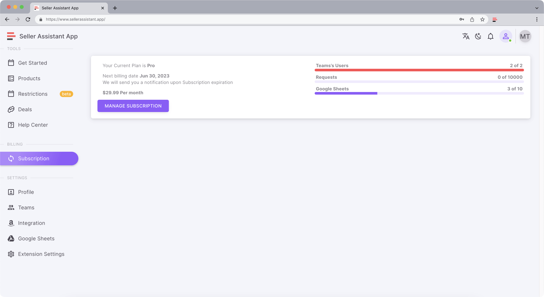Go to the Products page
The width and height of the screenshot is (544, 297).
(x=29, y=78)
